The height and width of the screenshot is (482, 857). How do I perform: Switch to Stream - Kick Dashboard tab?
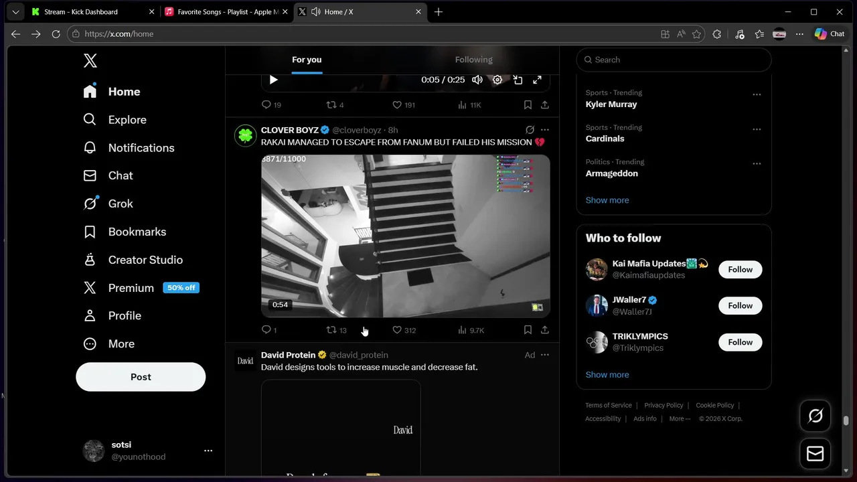92,12
